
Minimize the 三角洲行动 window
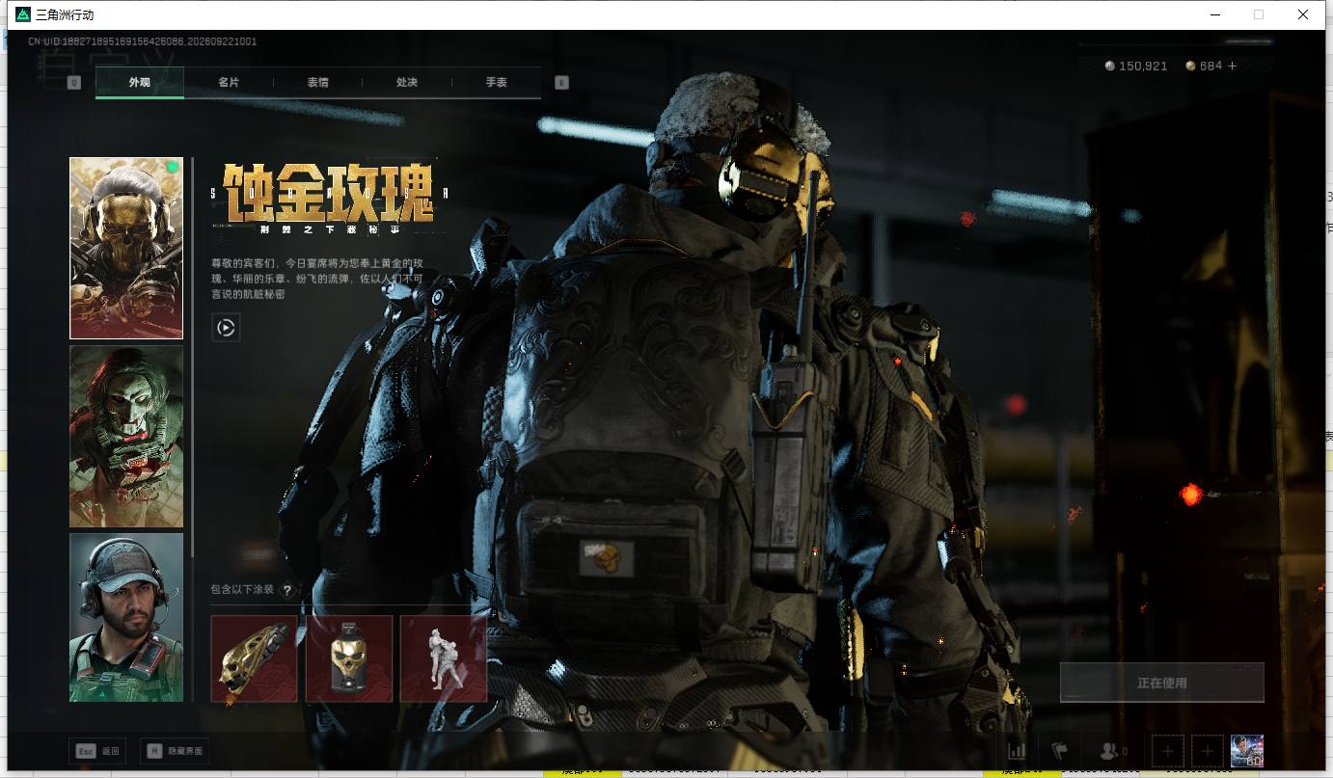1214,14
